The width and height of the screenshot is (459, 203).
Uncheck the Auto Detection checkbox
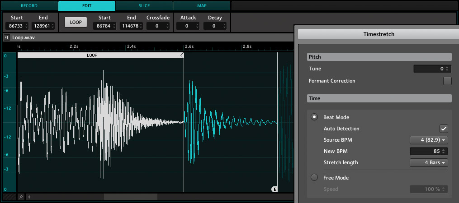pyautogui.click(x=444, y=129)
